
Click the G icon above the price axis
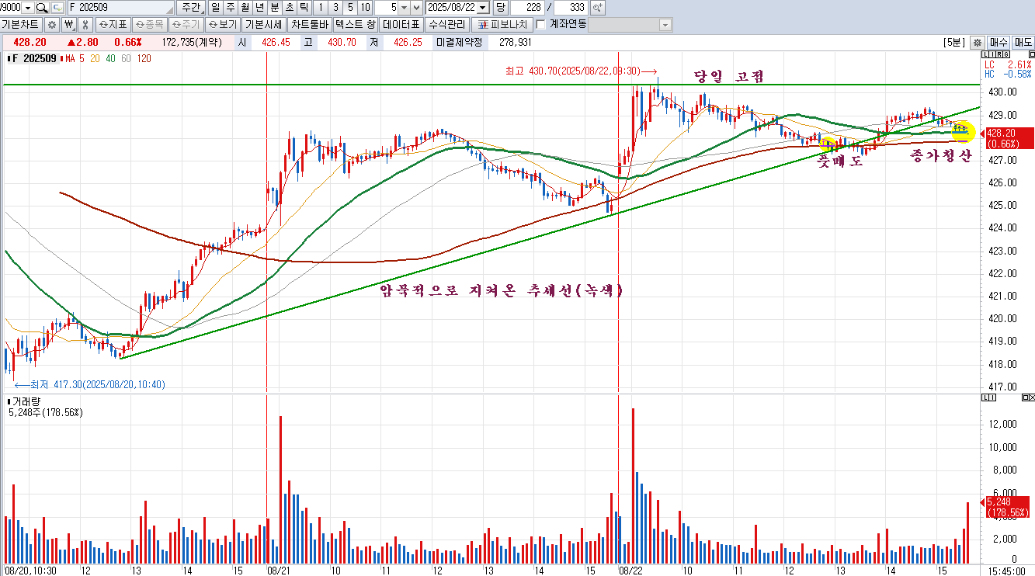pos(1005,54)
